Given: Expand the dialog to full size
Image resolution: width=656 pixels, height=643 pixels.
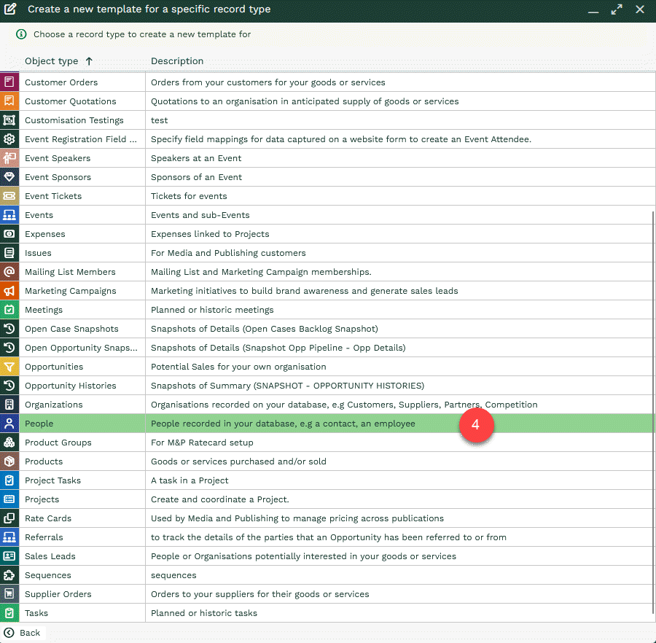Looking at the screenshot, I should coord(617,9).
